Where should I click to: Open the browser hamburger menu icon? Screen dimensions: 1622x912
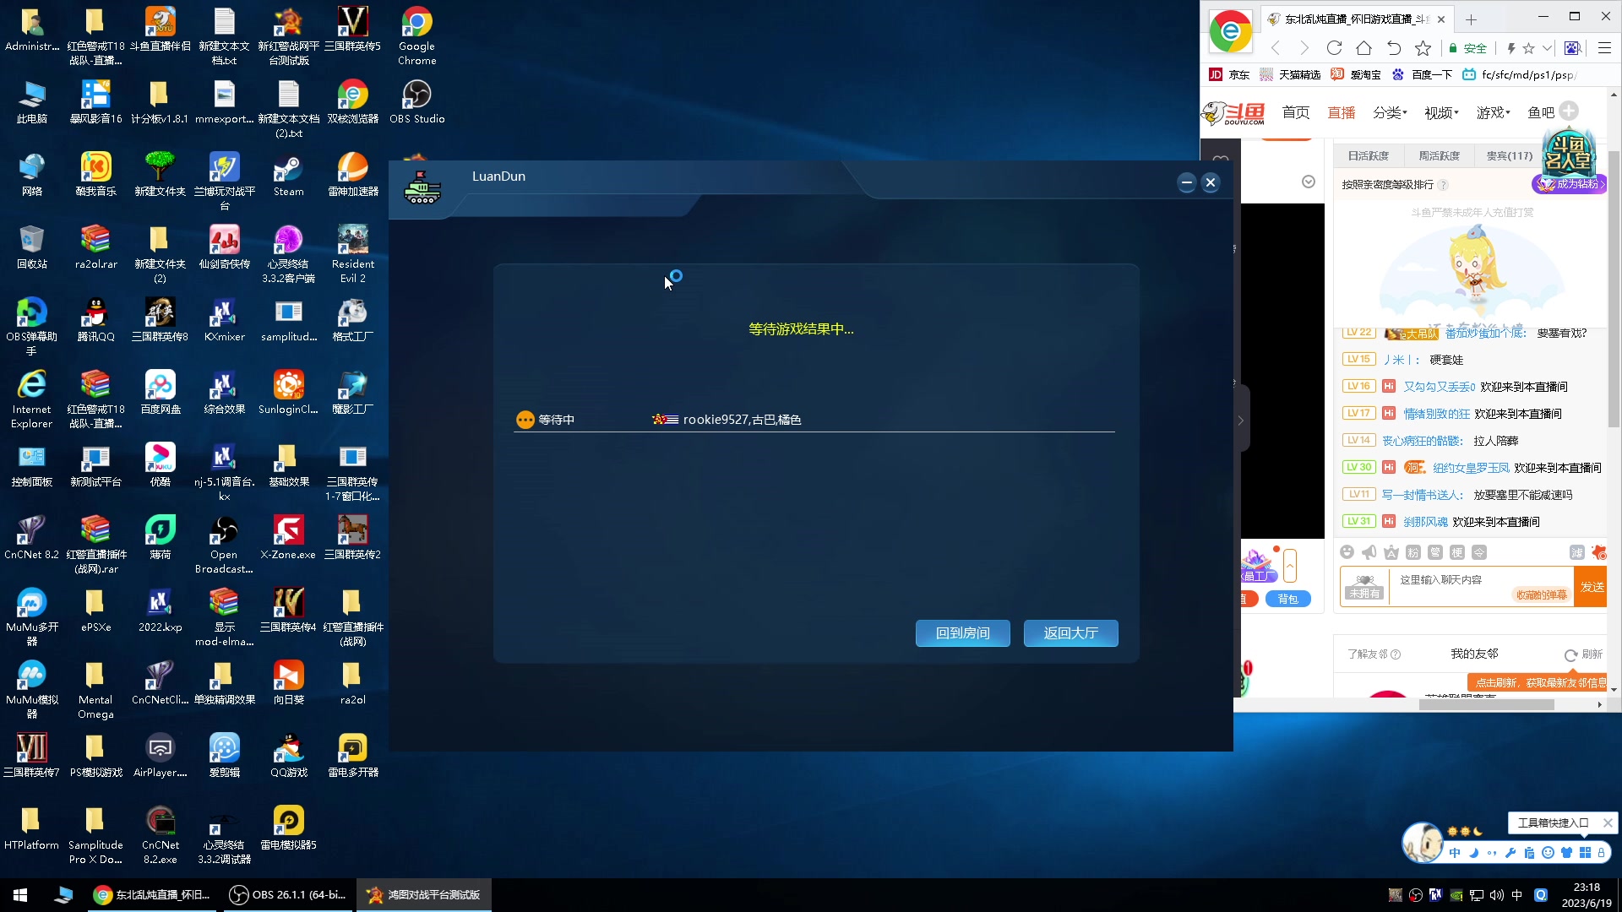(x=1604, y=48)
